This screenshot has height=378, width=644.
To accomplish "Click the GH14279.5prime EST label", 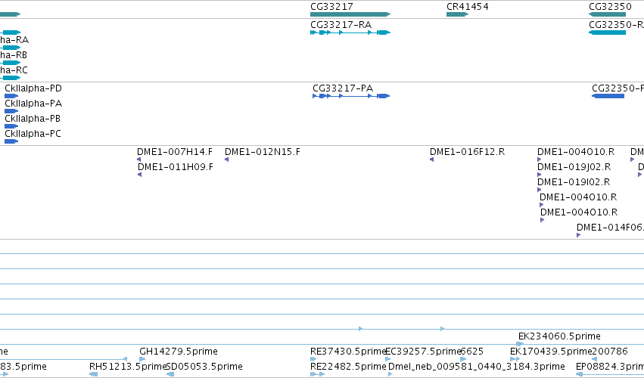I will tap(179, 352).
